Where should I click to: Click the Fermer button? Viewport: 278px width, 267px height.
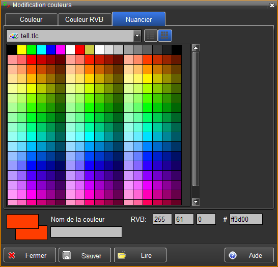30,255
